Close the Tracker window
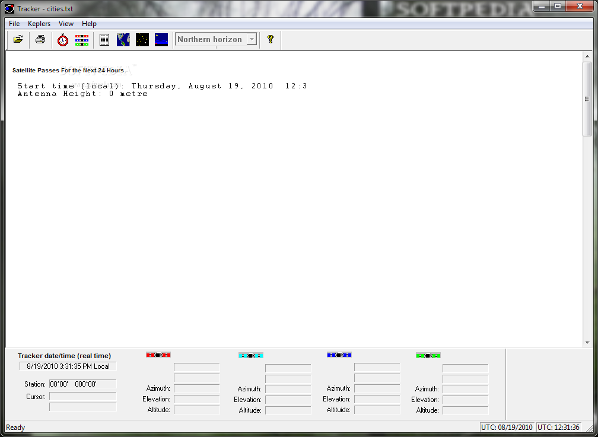 (x=580, y=6)
